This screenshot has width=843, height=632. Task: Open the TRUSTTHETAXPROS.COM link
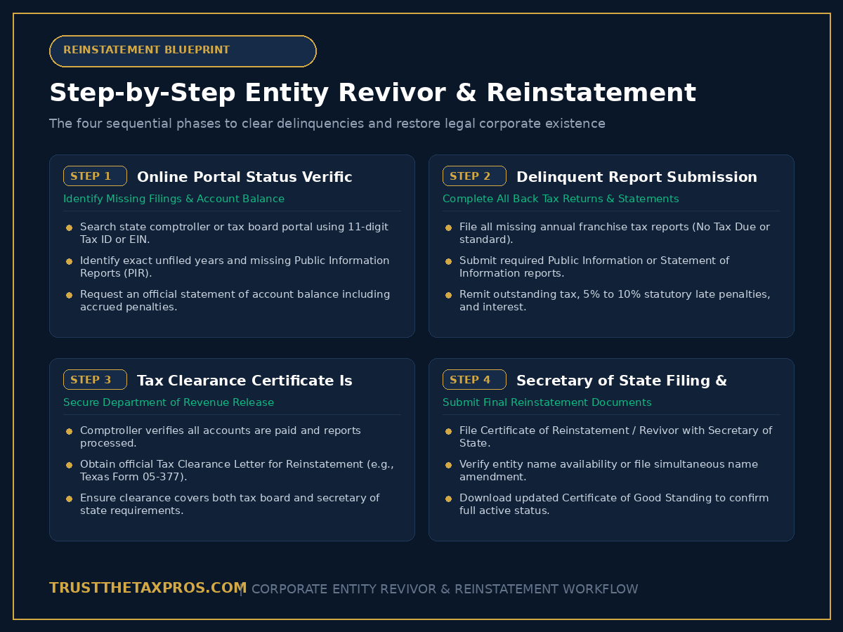148,588
